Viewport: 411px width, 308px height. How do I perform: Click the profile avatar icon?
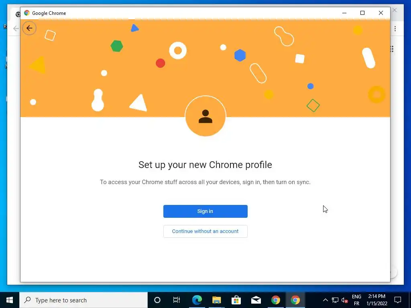205,116
